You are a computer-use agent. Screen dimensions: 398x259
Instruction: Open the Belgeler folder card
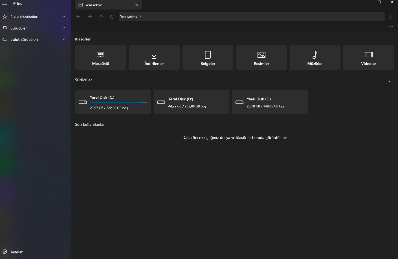(x=208, y=58)
